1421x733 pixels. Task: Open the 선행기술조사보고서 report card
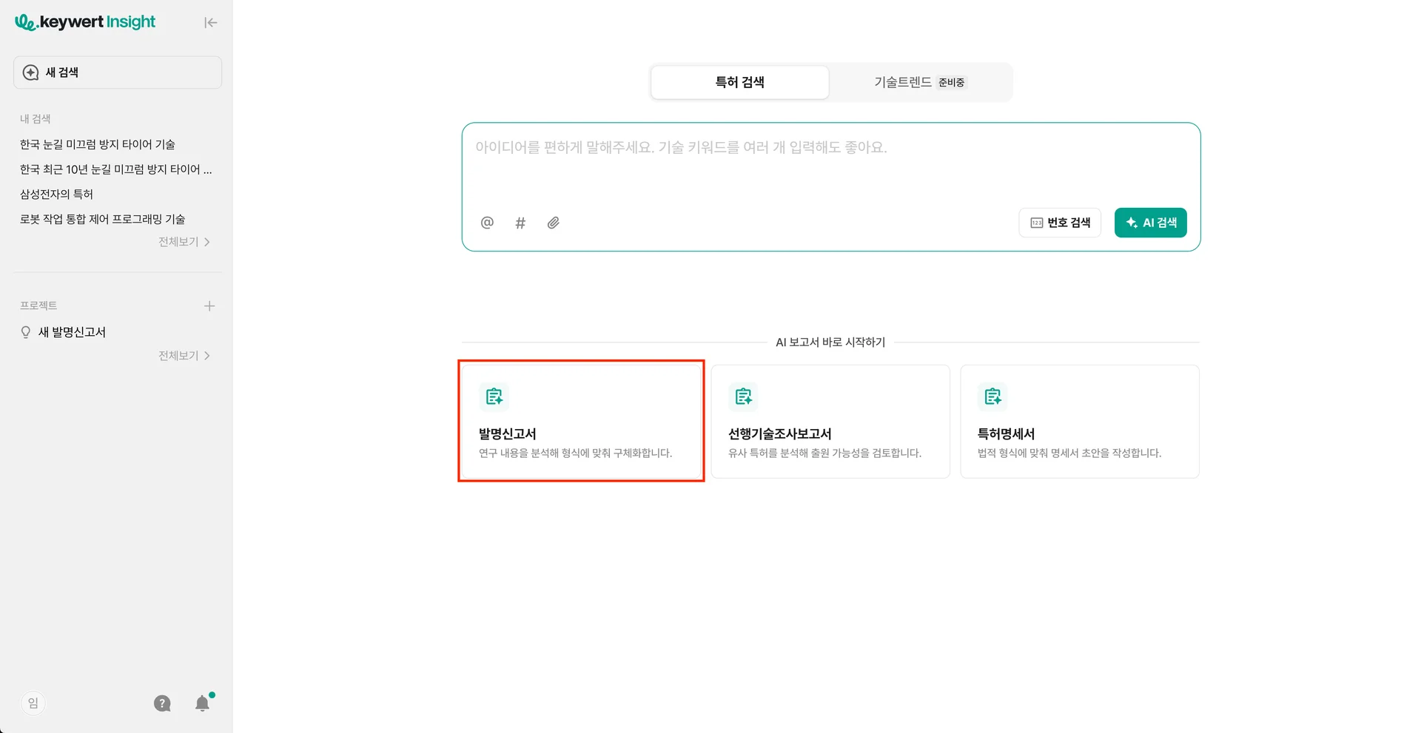(x=830, y=422)
